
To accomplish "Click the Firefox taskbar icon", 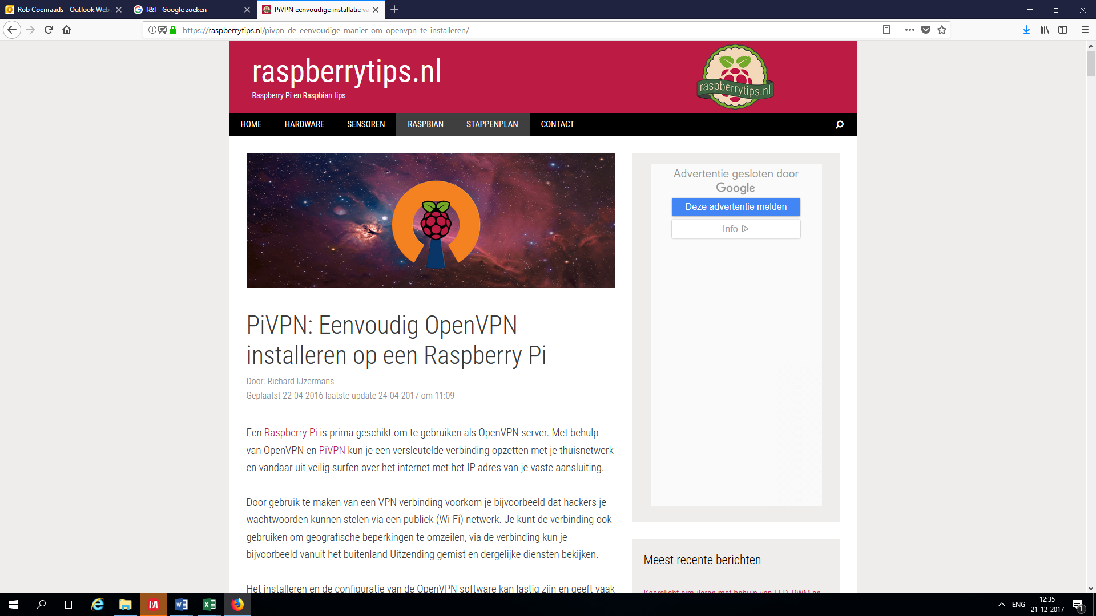I will (237, 605).
